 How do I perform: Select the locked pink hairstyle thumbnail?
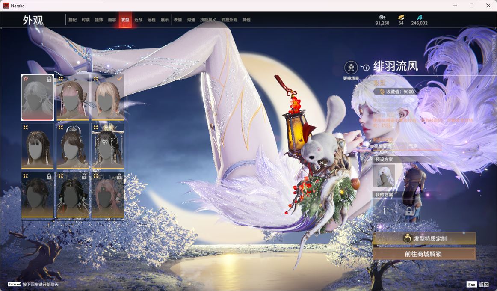(x=108, y=195)
